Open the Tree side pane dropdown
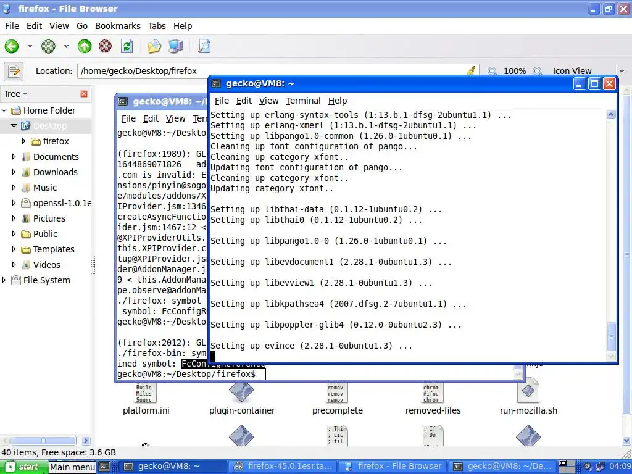The image size is (632, 474). tap(15, 94)
